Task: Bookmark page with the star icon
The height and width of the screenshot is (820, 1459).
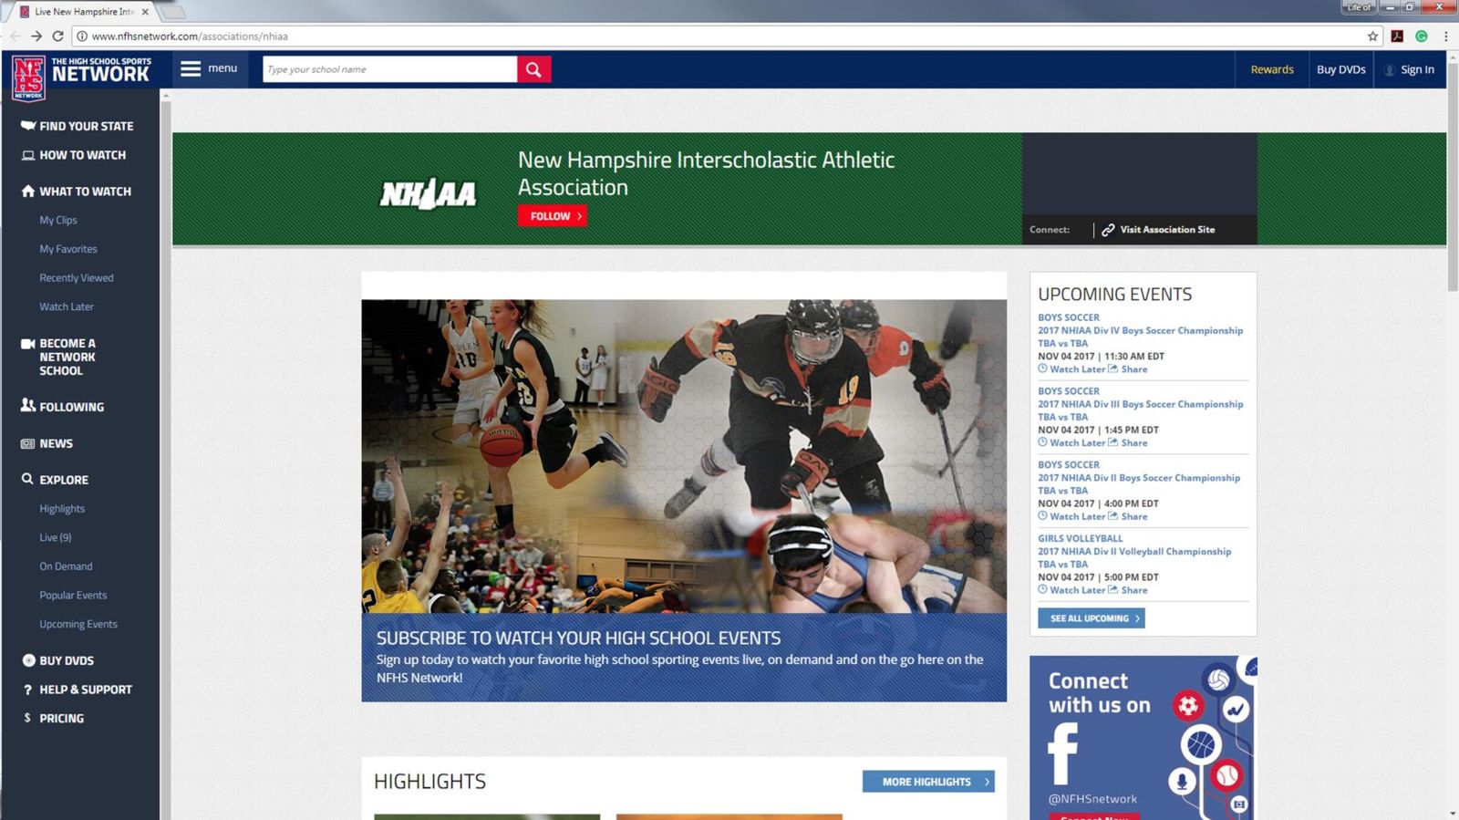Action: click(1372, 36)
